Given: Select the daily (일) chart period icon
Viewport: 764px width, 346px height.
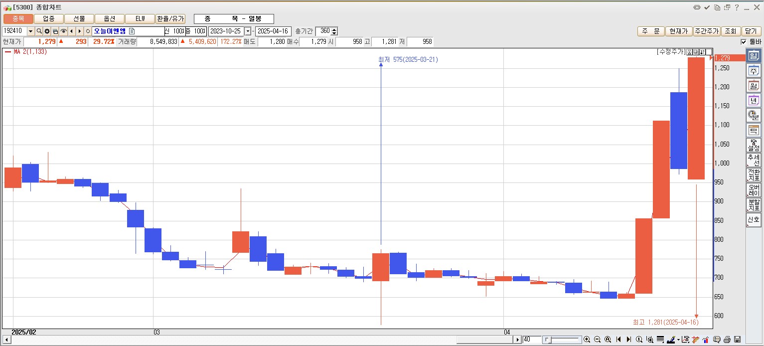Looking at the screenshot, I should 753,56.
